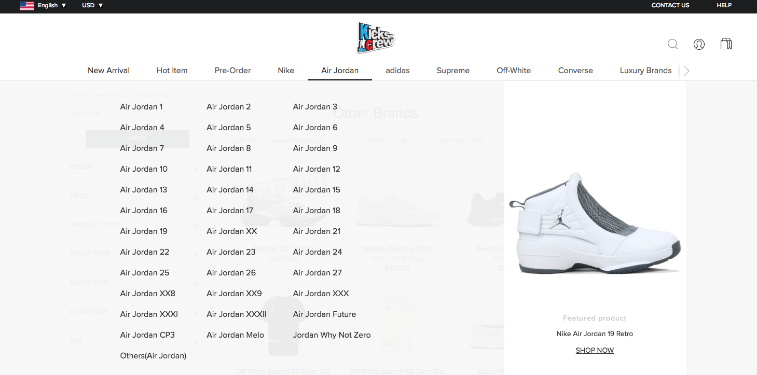
Task: Select Air Jordan 6
Action: (315, 128)
